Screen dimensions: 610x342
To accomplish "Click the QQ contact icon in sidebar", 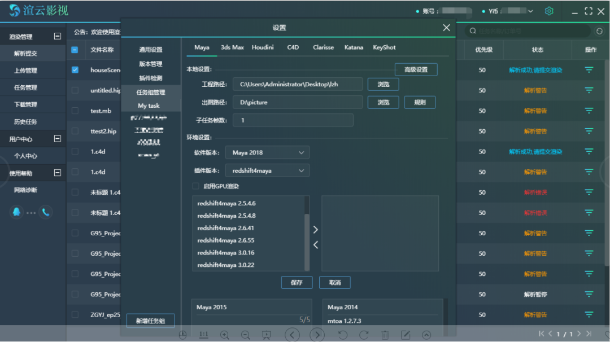I will pos(17,212).
